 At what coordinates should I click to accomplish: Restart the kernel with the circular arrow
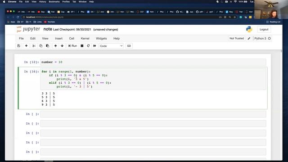(x=88, y=46)
